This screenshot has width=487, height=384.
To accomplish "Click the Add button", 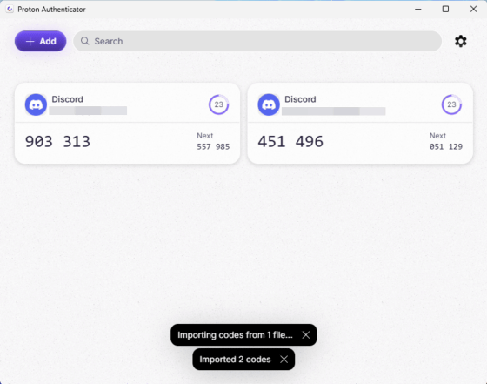I will click(40, 41).
